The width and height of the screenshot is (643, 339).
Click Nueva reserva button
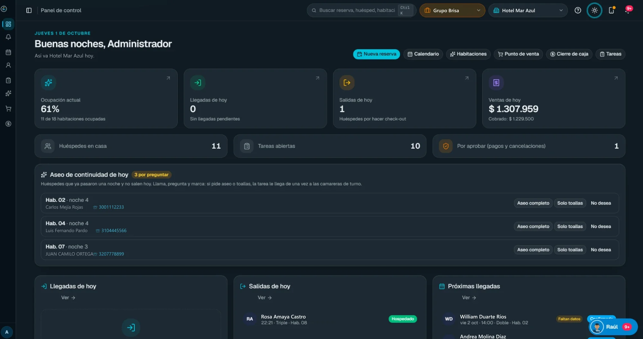point(376,54)
